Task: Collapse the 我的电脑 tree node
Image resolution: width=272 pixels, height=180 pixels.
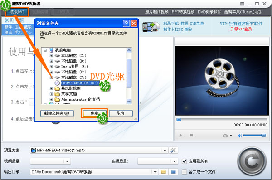Action: coord(45,50)
